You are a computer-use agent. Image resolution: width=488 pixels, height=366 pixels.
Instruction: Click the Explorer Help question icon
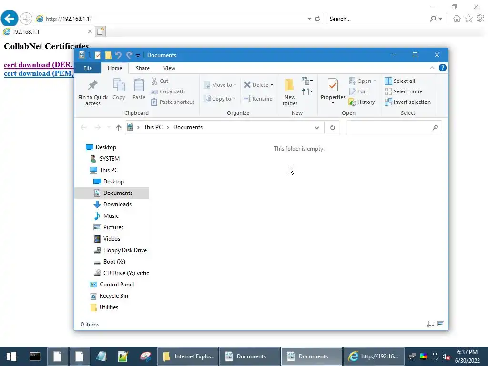[x=442, y=68]
